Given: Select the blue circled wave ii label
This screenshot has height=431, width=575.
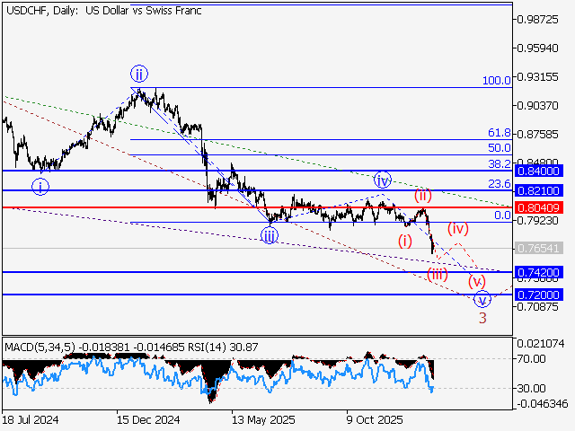Looking at the screenshot, I should click(138, 74).
